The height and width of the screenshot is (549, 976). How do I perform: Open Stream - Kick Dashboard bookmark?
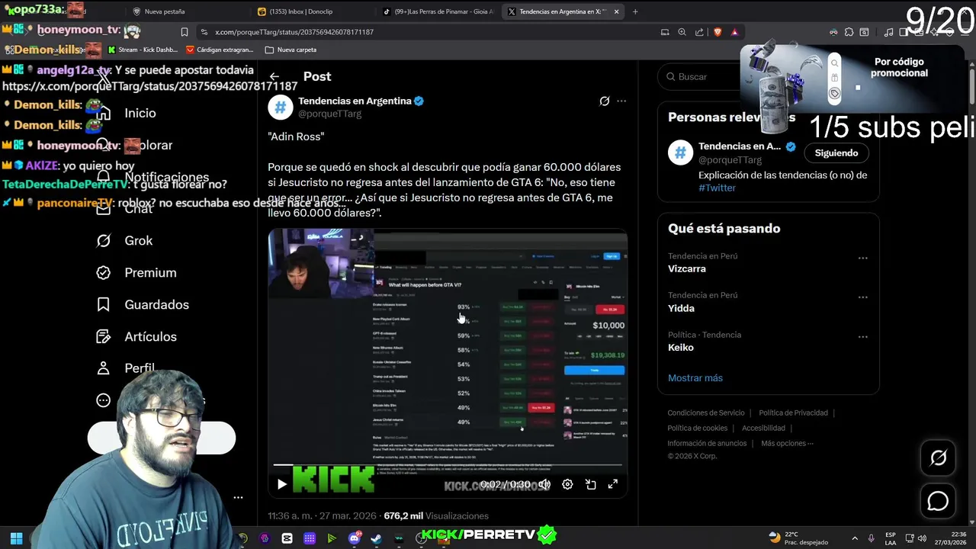[143, 50]
